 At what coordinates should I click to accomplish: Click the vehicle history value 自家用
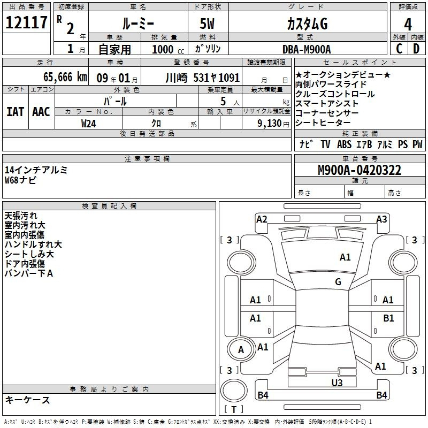114,49
